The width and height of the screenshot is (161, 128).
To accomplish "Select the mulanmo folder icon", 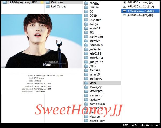I will pos(86,95).
